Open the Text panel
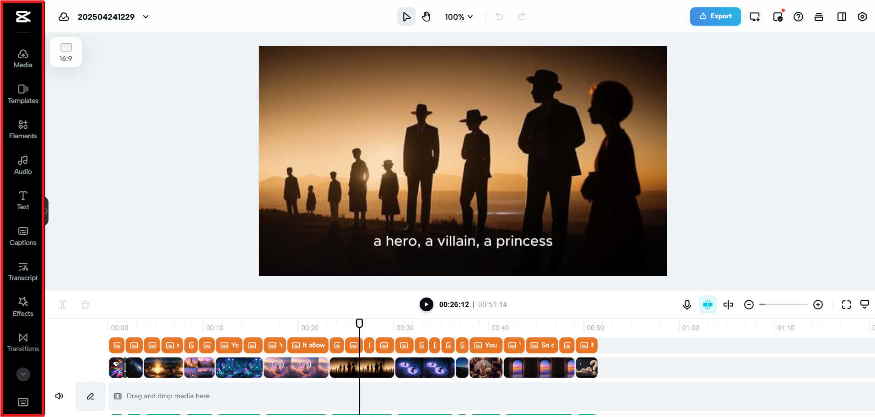Screen dimensions: 875x417 (x=23, y=200)
